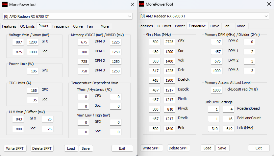274x156 pixels.
Task: Open Curve tab in left window
Action: coord(78,26)
